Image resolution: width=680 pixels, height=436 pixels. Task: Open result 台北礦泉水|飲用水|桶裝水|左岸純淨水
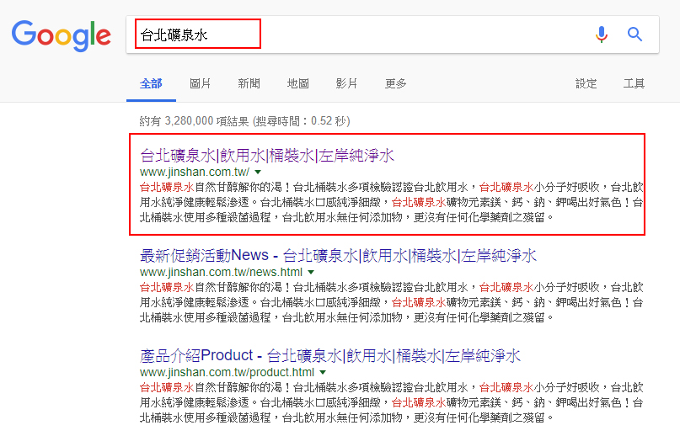pyautogui.click(x=267, y=155)
